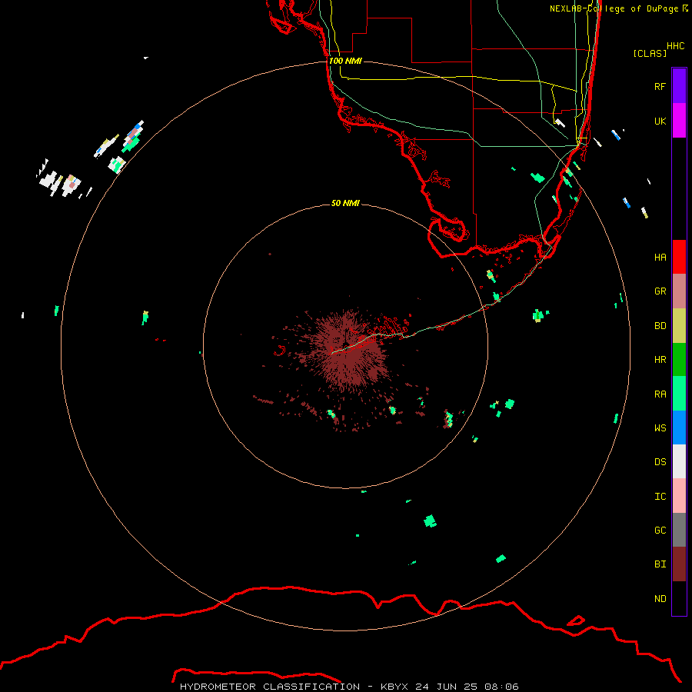Click the HYDROMETEOR CLASSIFICATION title text
Image resolution: width=692 pixels, height=692 pixels.
click(x=270, y=687)
